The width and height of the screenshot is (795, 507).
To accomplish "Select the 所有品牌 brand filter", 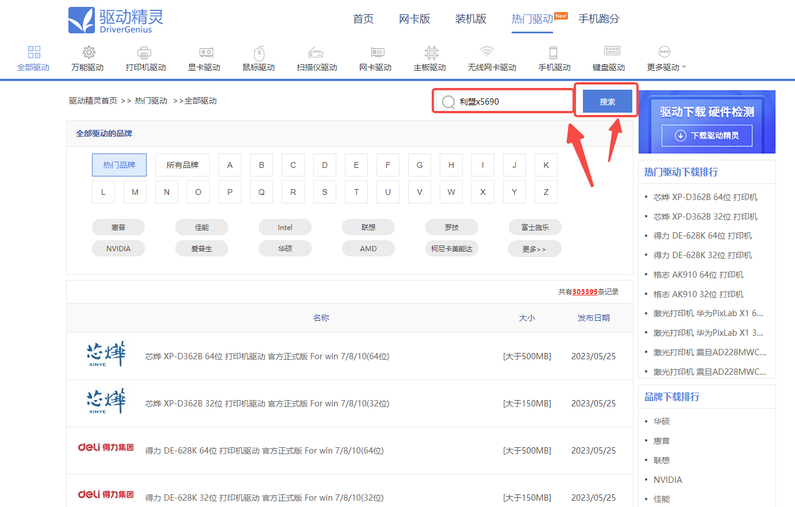I will click(182, 165).
